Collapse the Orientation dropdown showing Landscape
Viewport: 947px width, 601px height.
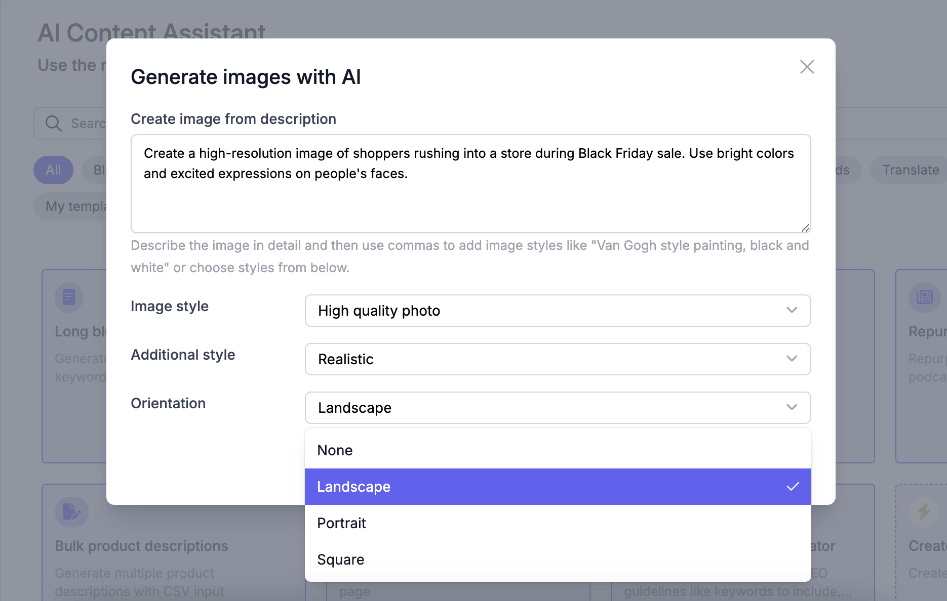tap(558, 408)
